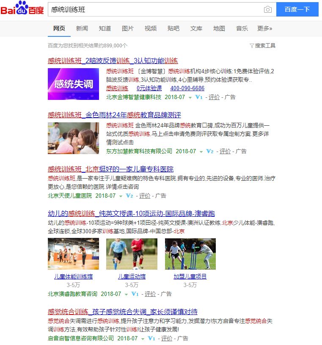Open the 加盟儿童项目 link

click(x=190, y=276)
